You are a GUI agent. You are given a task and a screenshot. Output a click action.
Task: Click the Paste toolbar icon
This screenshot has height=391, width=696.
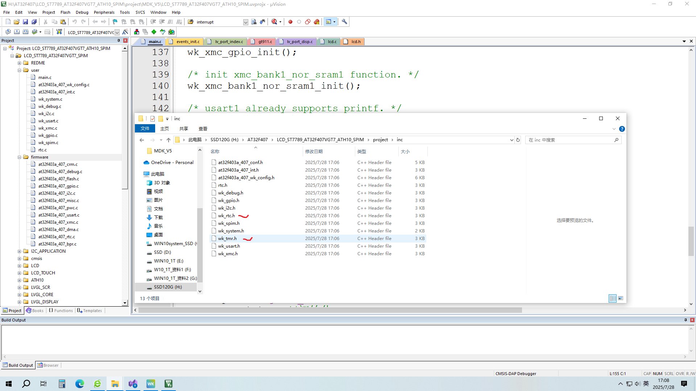click(x=63, y=22)
